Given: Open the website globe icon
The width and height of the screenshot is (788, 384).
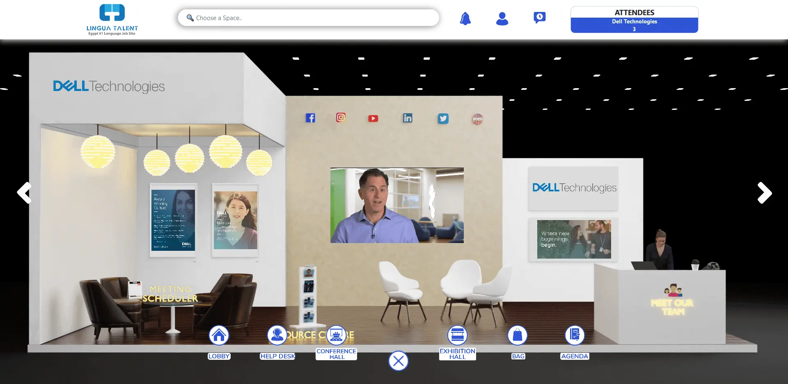Looking at the screenshot, I should point(477,119).
